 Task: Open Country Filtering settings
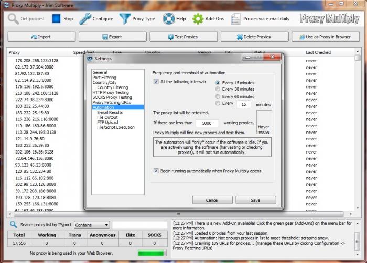(113, 87)
